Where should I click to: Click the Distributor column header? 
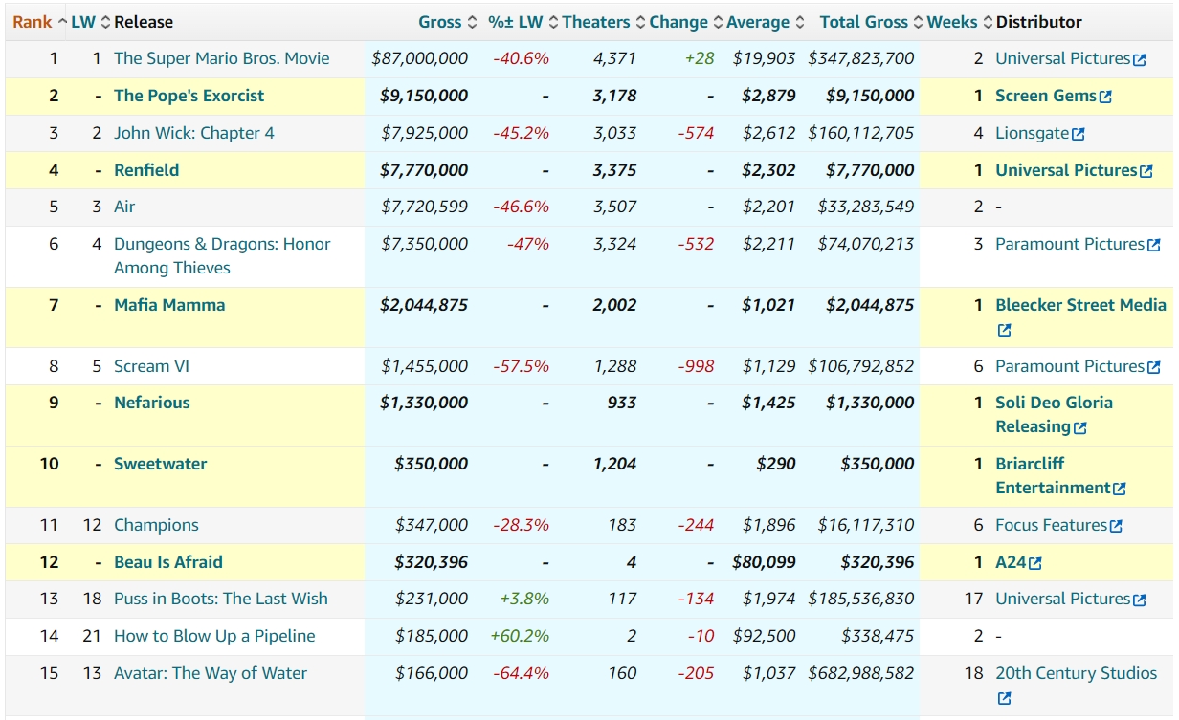click(1039, 22)
